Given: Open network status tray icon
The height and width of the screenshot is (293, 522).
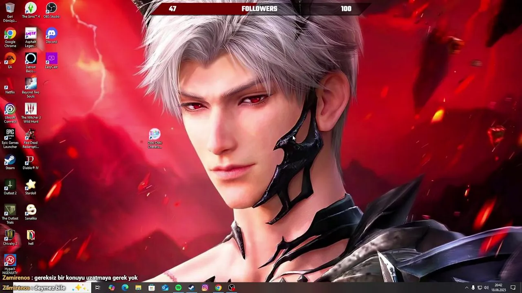Looking at the screenshot, I should coord(480,288).
